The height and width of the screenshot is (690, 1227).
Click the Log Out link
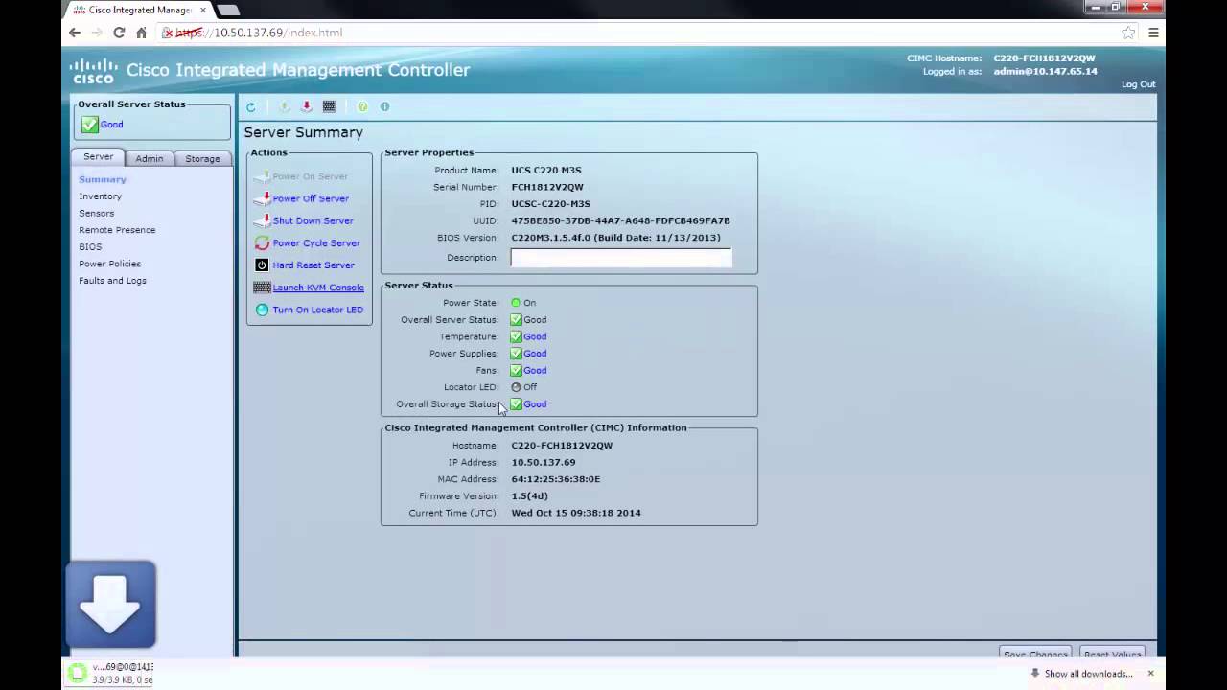click(1139, 84)
